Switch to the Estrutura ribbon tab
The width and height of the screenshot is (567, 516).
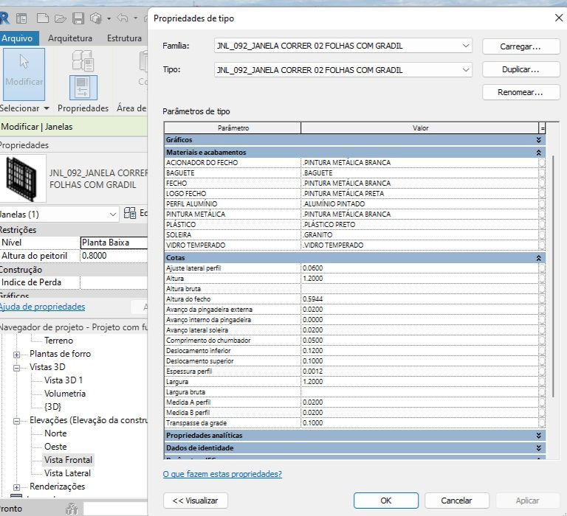124,38
